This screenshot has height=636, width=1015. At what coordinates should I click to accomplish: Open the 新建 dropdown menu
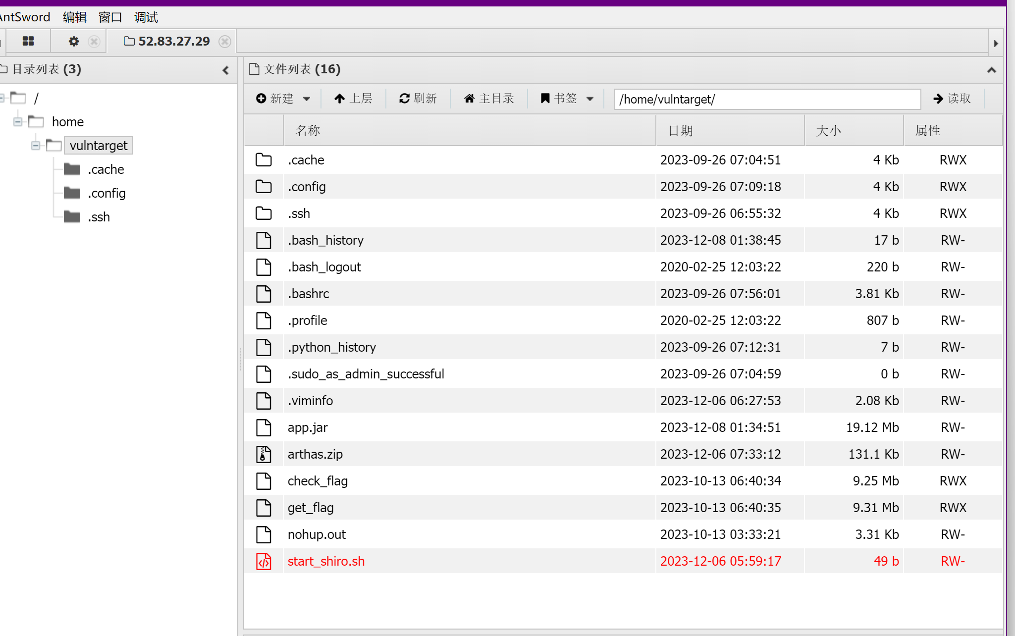(307, 99)
